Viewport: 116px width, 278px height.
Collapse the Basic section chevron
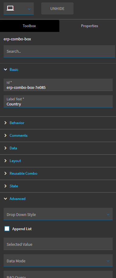click(5, 70)
